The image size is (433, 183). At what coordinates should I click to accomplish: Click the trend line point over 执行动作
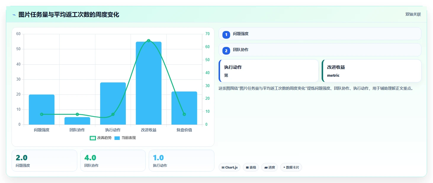point(113,114)
